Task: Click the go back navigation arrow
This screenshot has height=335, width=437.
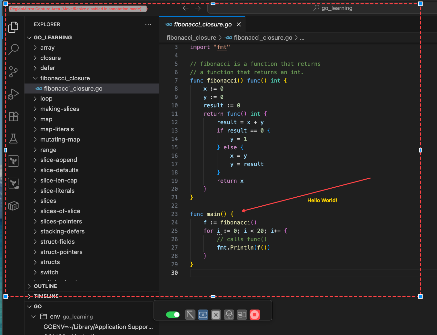Action: point(186,8)
